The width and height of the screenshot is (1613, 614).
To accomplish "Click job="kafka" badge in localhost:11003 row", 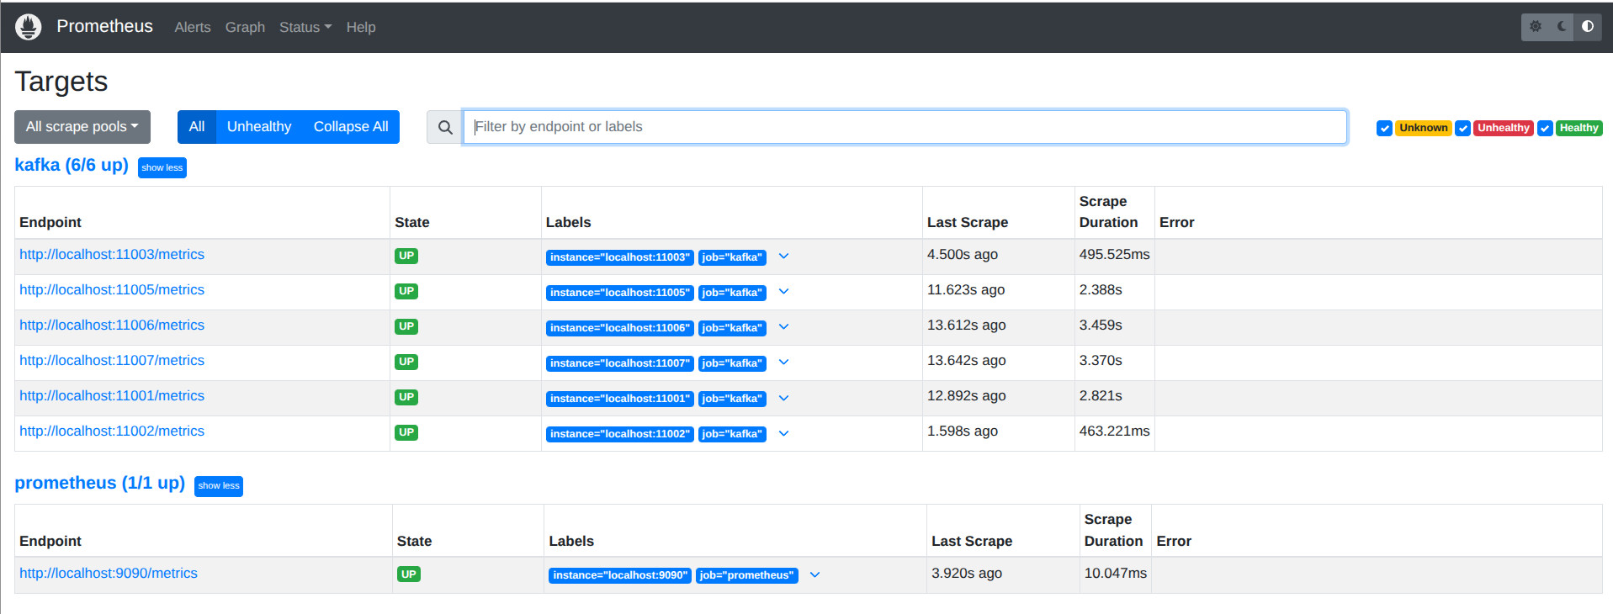I will [732, 257].
